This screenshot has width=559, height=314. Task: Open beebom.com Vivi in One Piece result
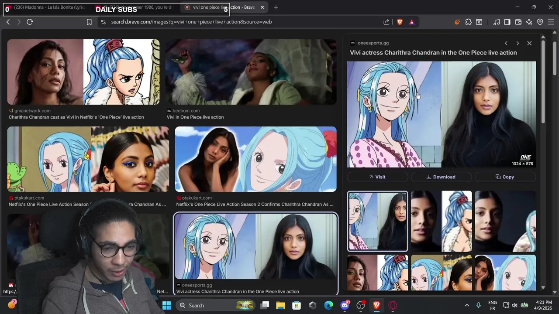[195, 117]
